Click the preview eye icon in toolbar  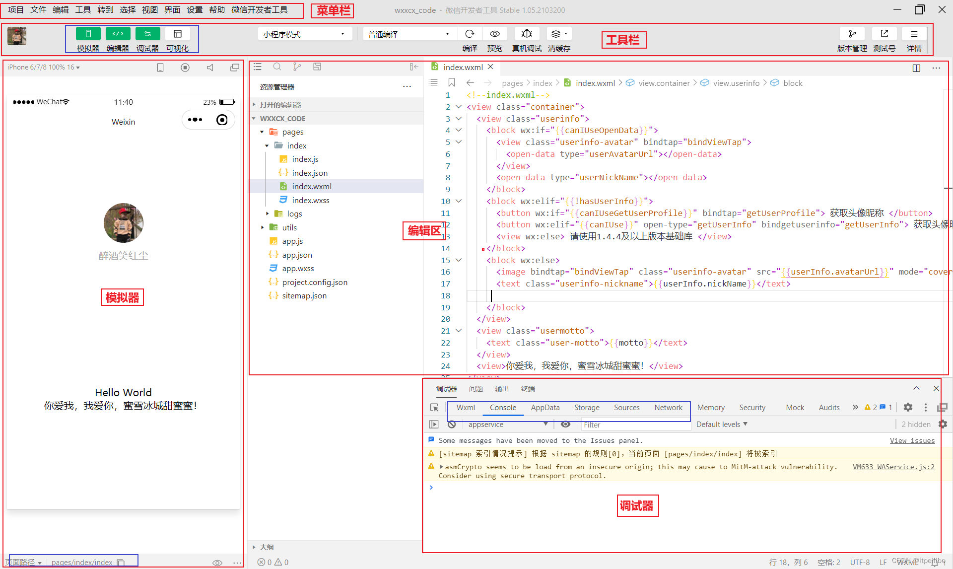point(494,34)
